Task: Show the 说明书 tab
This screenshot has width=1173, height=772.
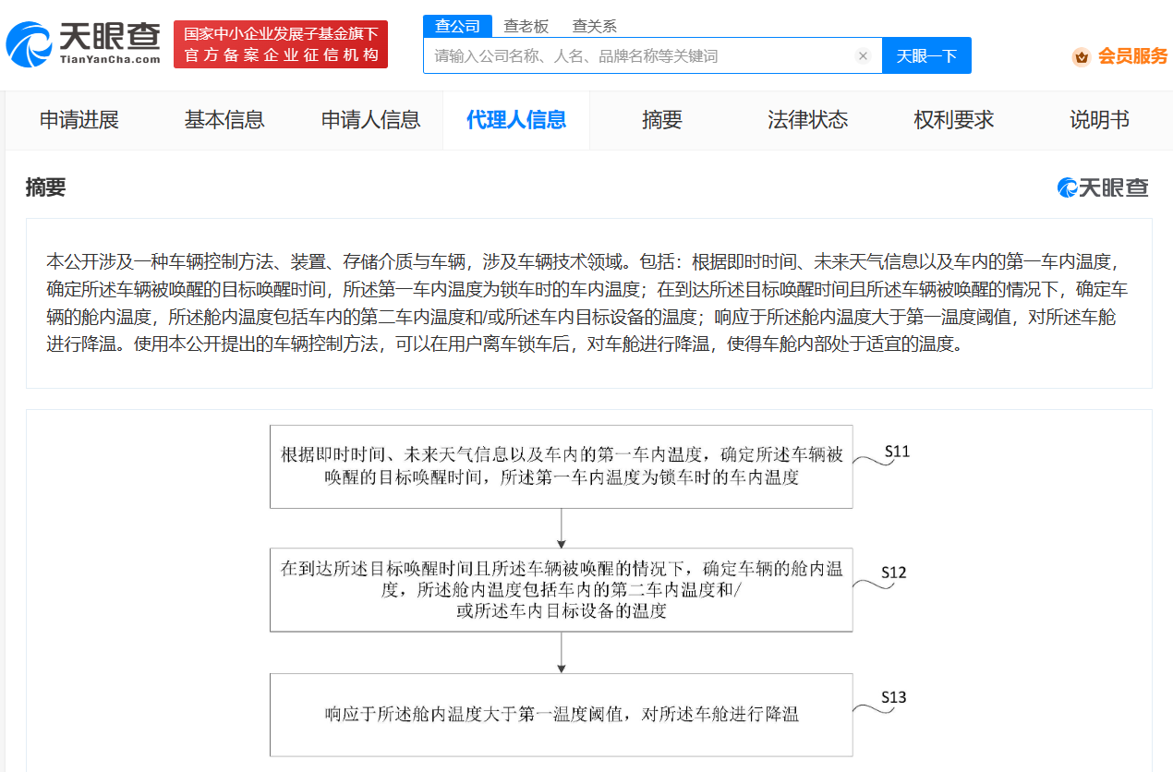Action: pyautogui.click(x=1099, y=120)
